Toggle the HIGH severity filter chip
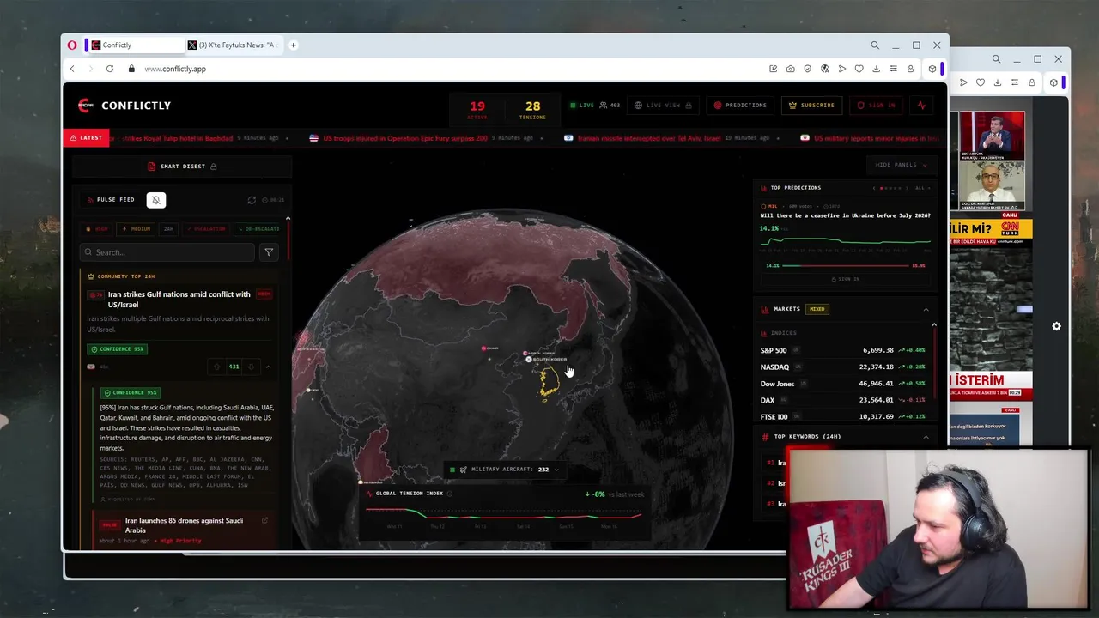Viewport: 1099px width, 618px height. pos(94,229)
